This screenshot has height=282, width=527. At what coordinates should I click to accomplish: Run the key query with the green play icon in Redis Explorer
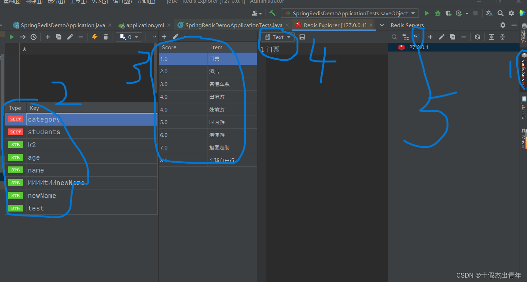click(x=12, y=37)
